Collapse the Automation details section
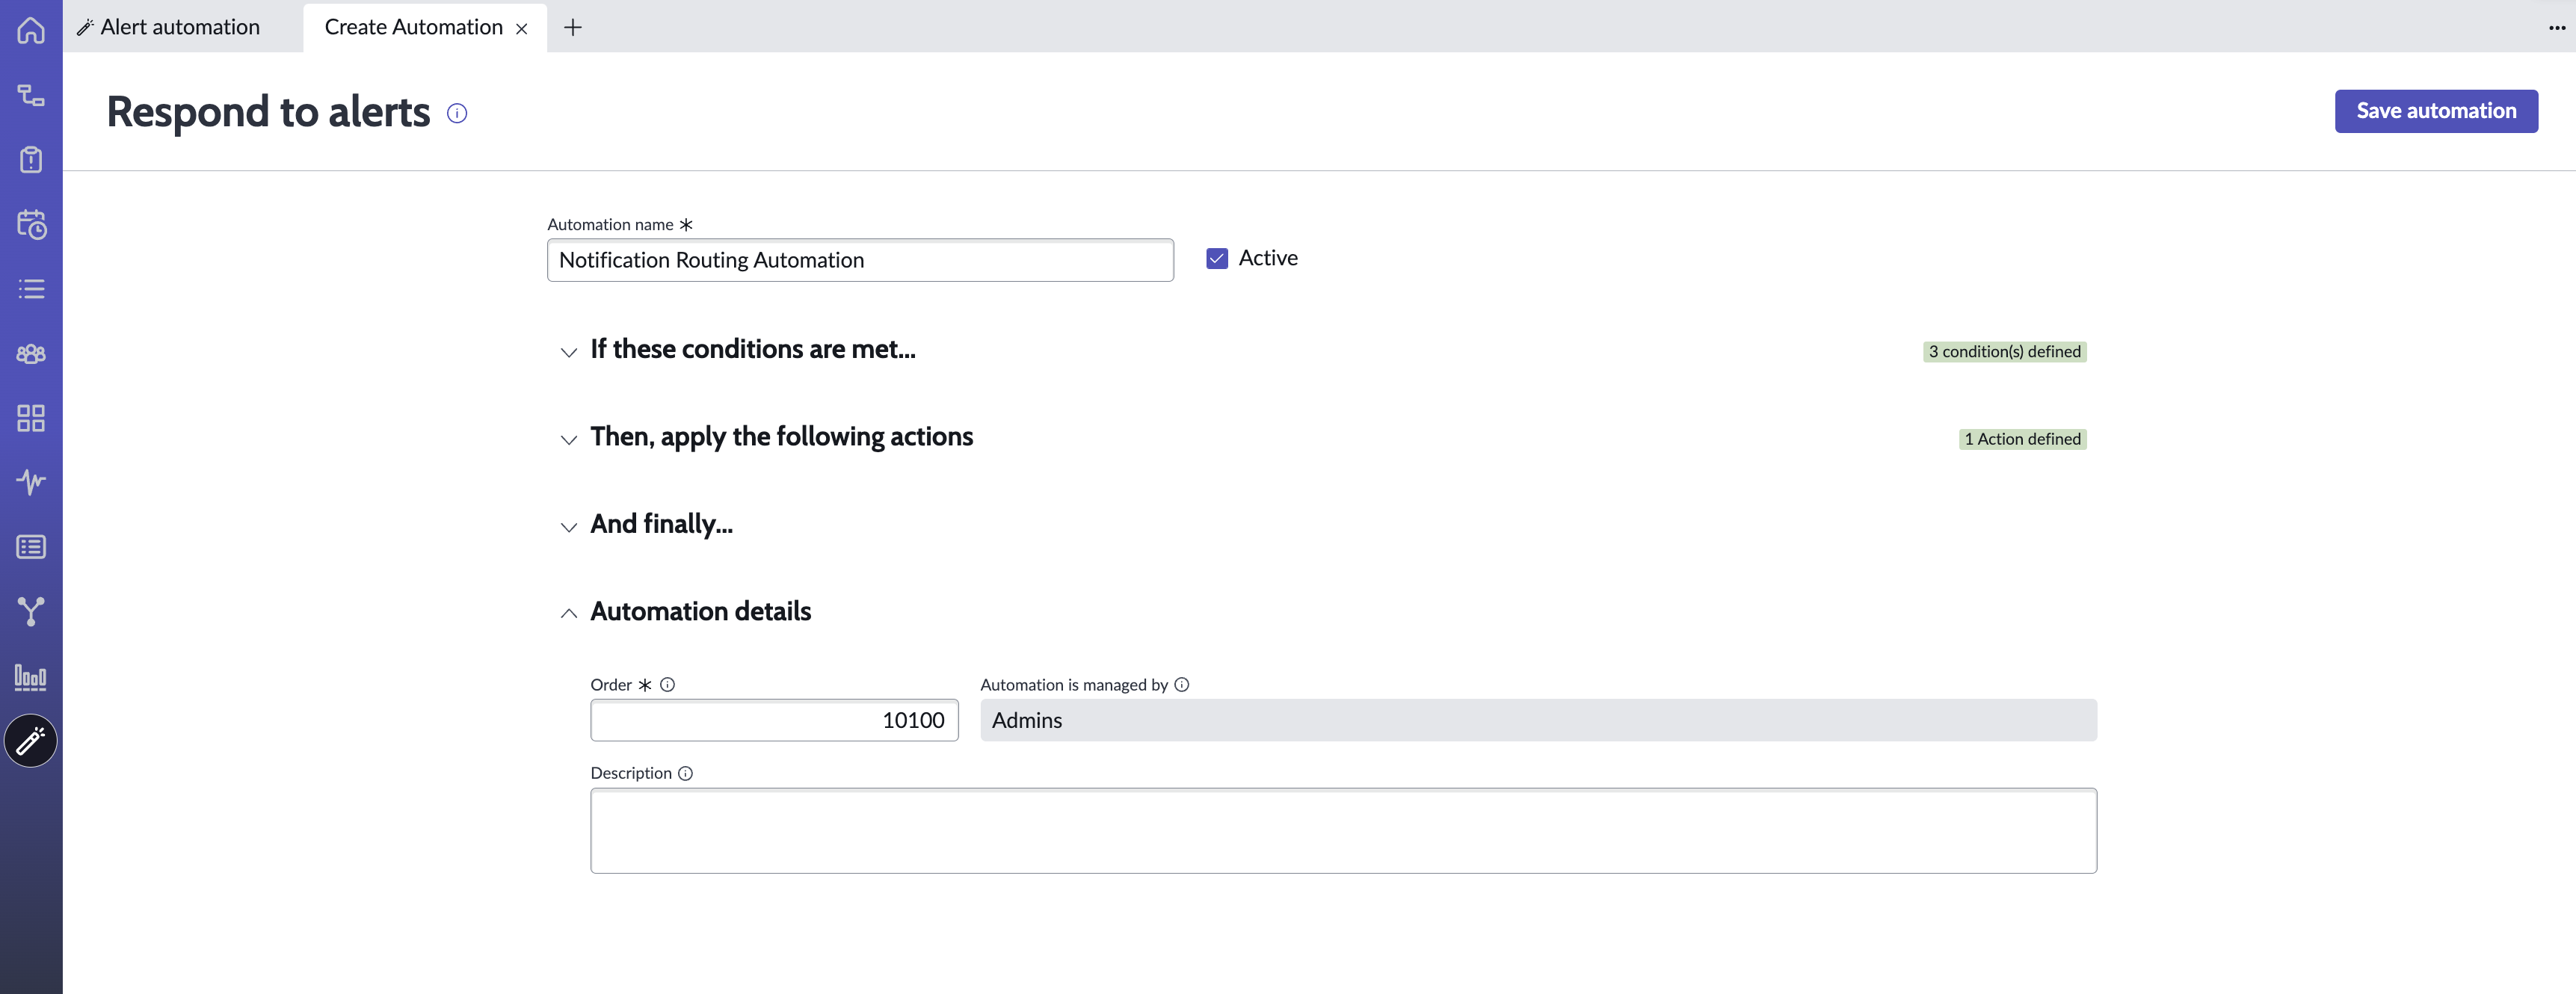 569,613
